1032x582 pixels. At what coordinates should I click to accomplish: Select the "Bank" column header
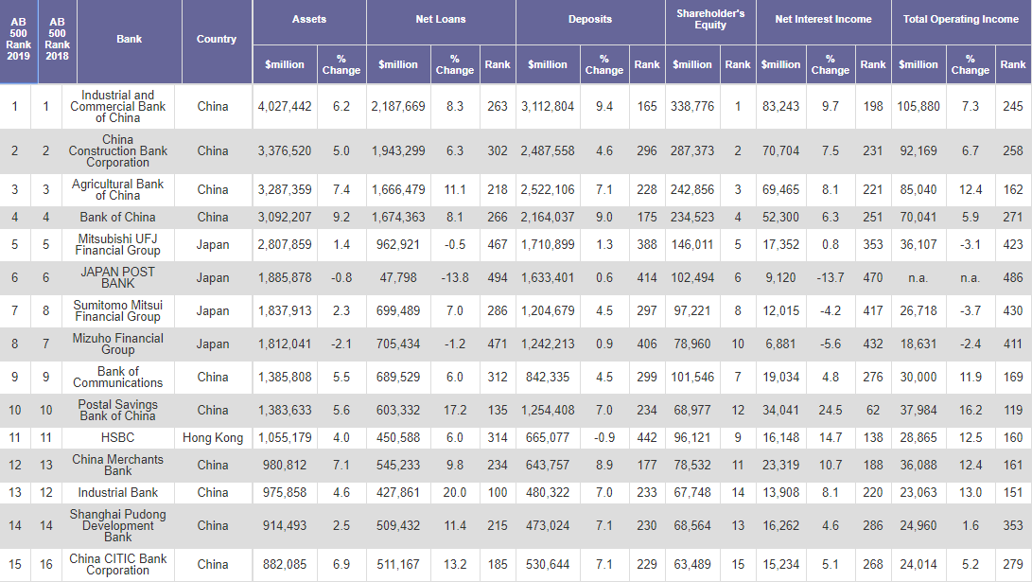pos(129,40)
